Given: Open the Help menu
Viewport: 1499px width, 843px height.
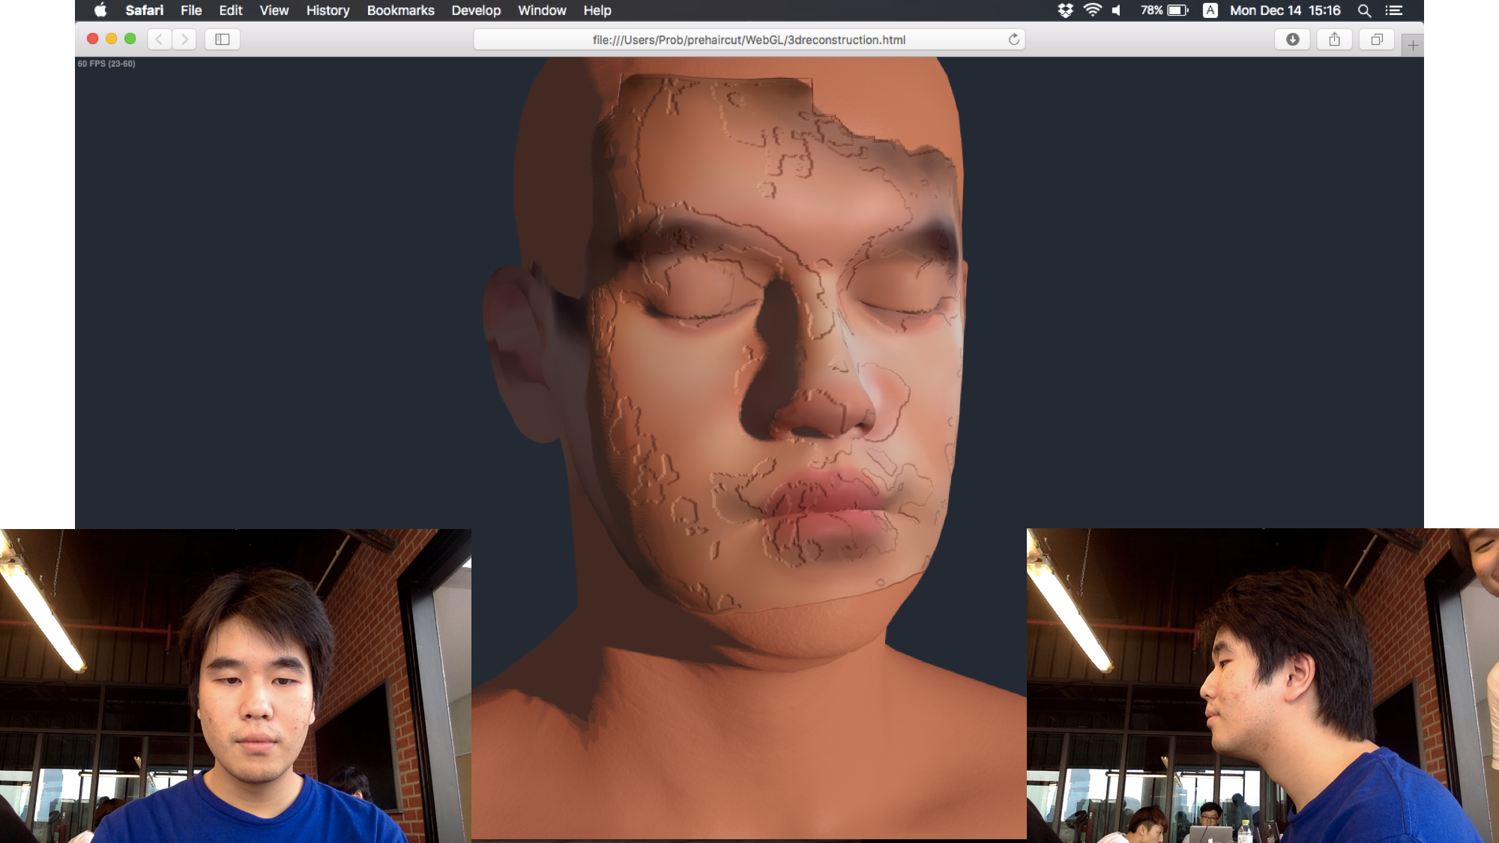Looking at the screenshot, I should [597, 10].
